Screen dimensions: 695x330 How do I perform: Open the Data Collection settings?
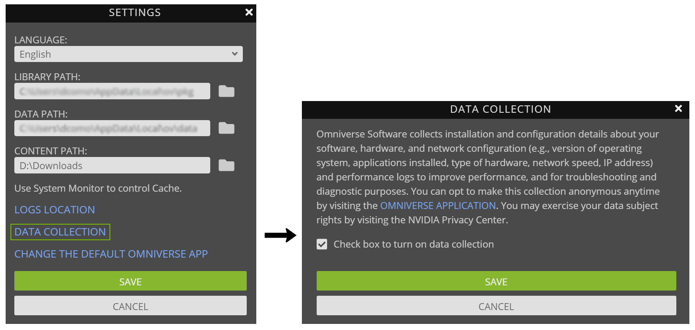point(60,232)
